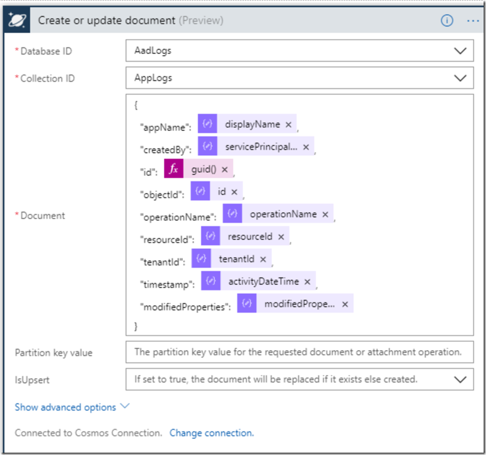This screenshot has height=455, width=486.
Task: Click into the Partition key value field
Action: click(x=300, y=352)
